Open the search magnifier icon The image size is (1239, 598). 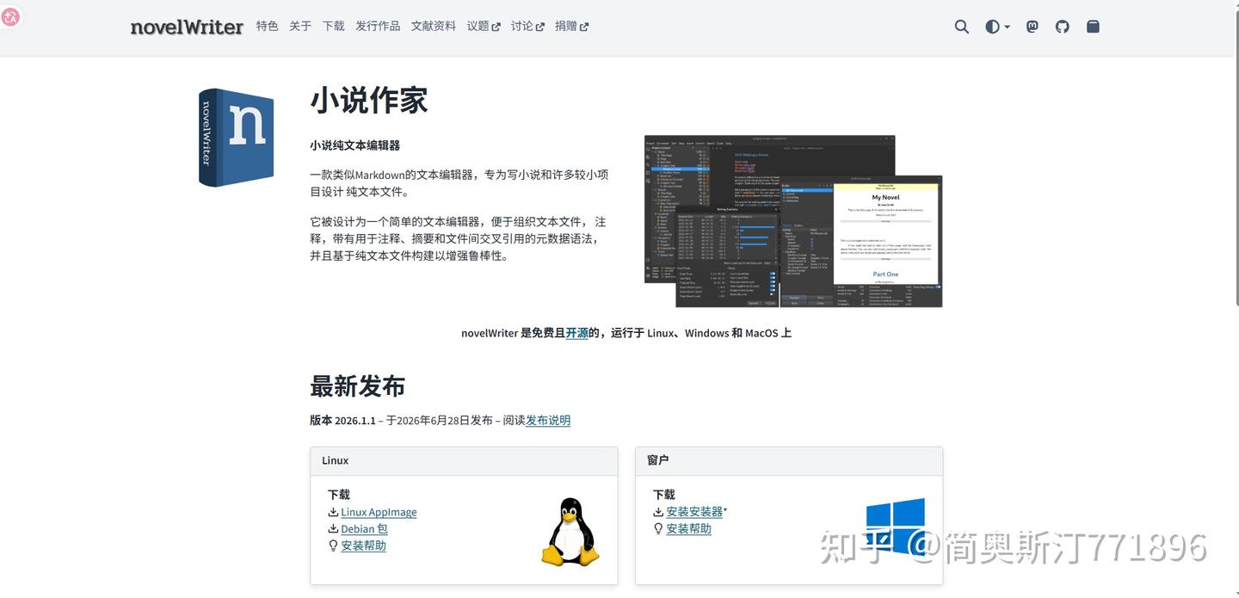pyautogui.click(x=961, y=27)
